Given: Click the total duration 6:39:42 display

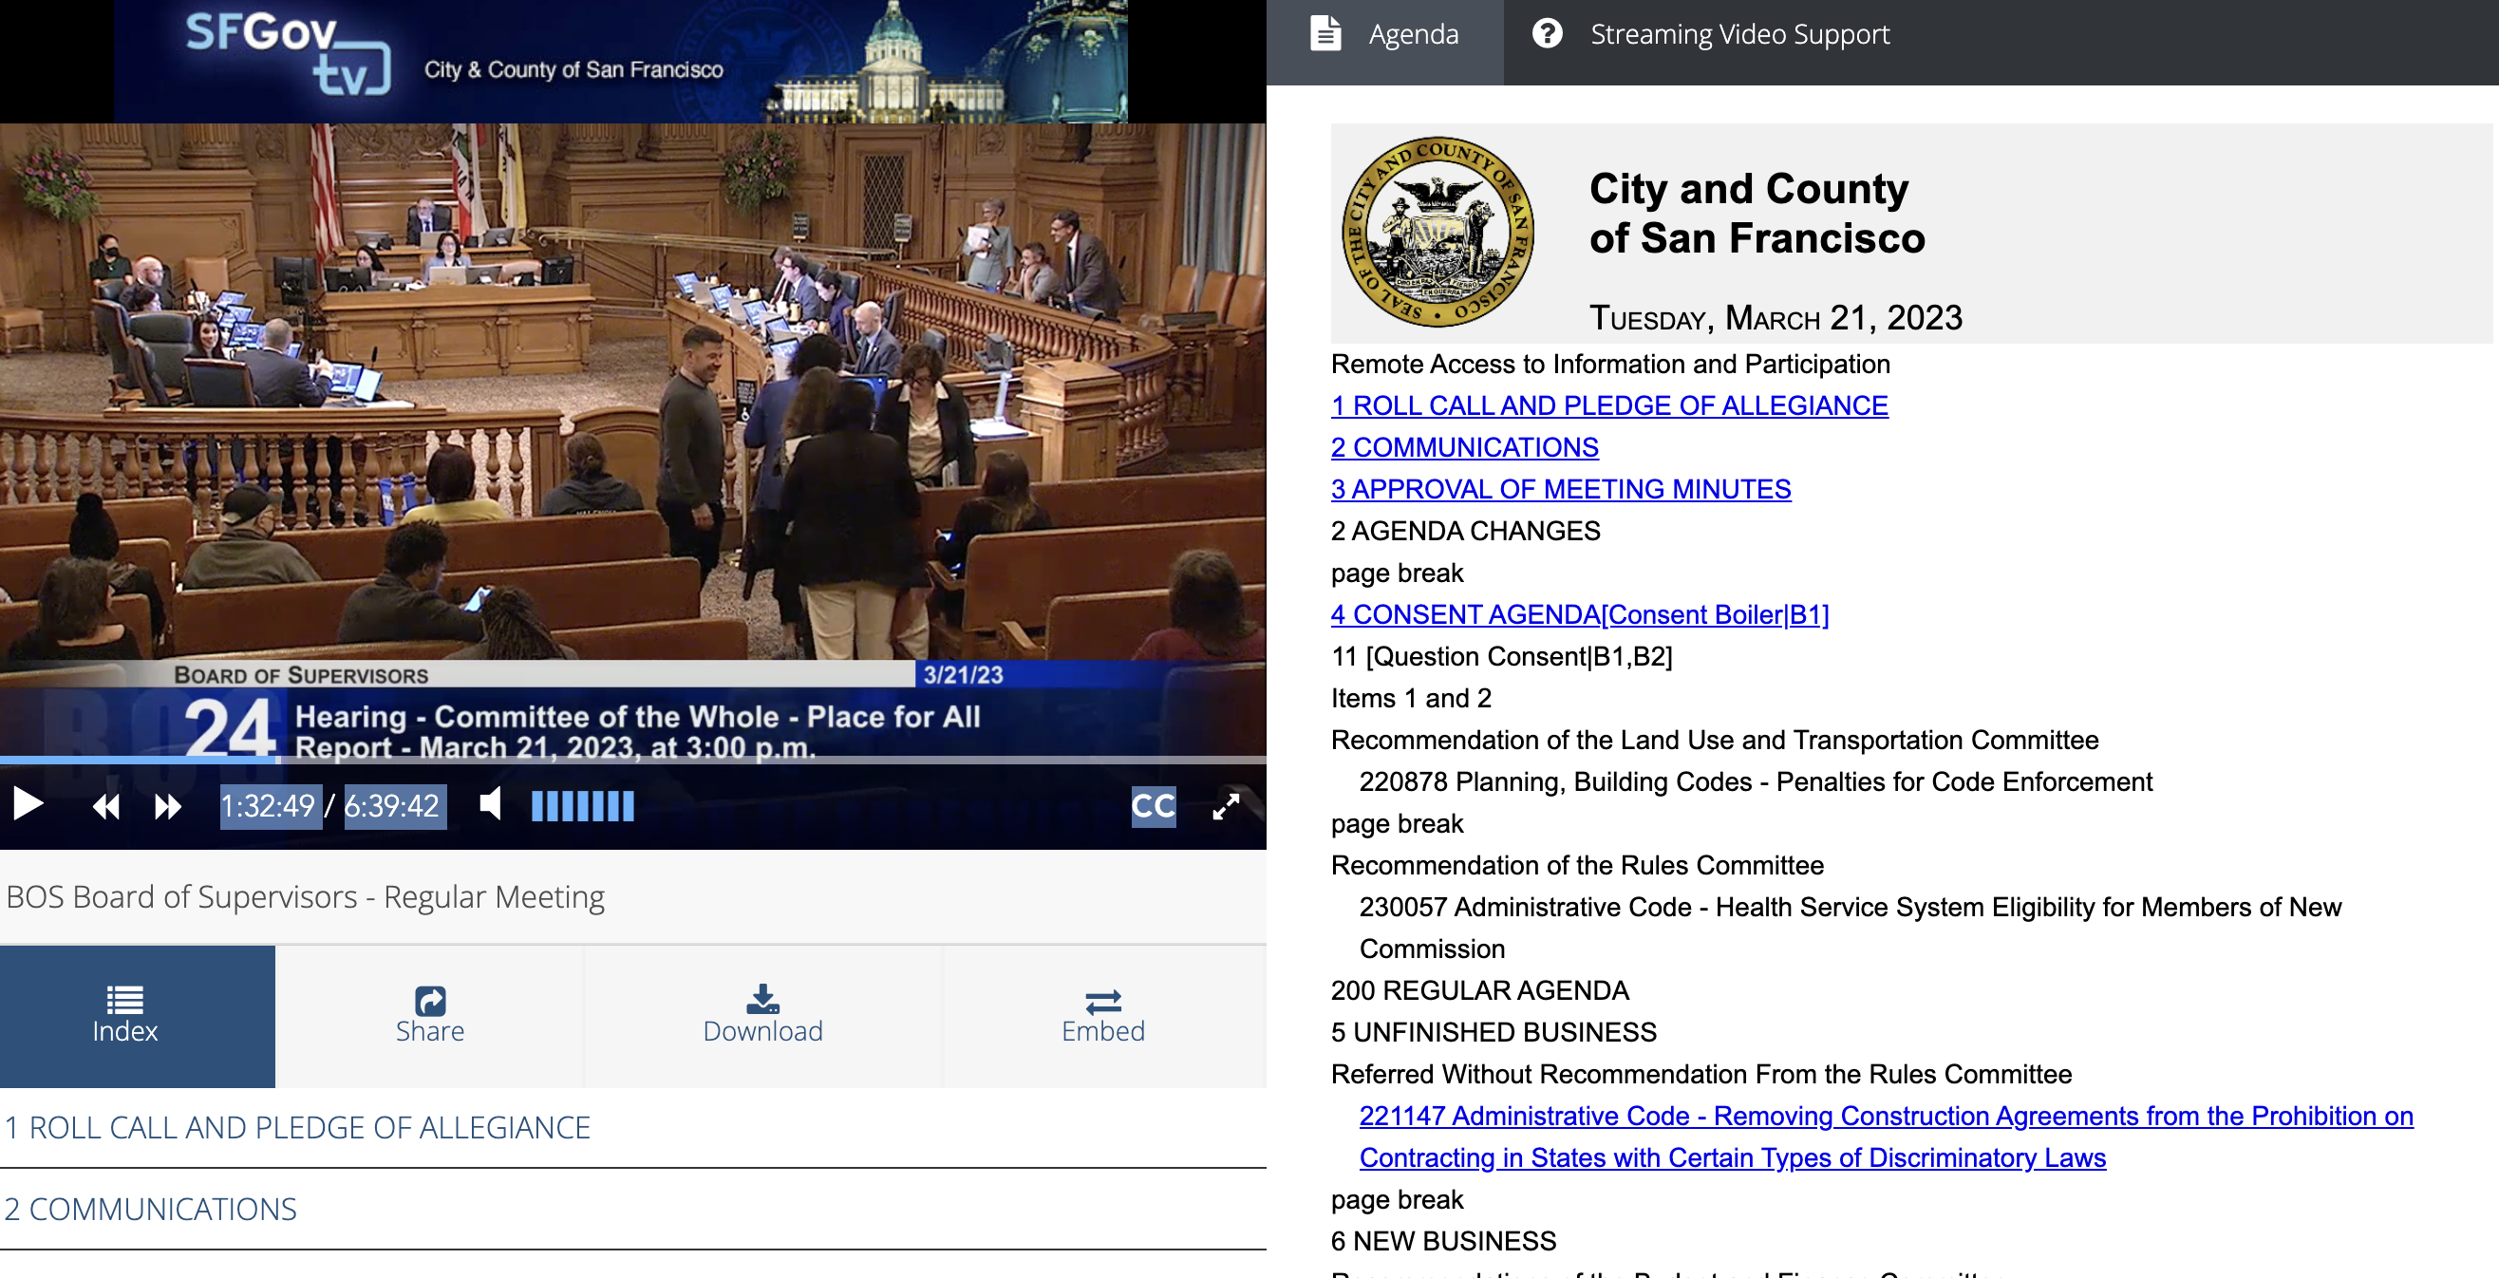Looking at the screenshot, I should [x=394, y=805].
